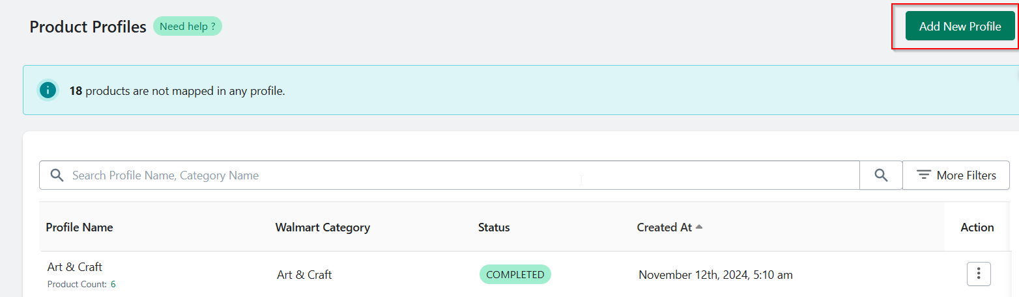Click the Add New Profile button
The image size is (1019, 297).
click(x=960, y=26)
